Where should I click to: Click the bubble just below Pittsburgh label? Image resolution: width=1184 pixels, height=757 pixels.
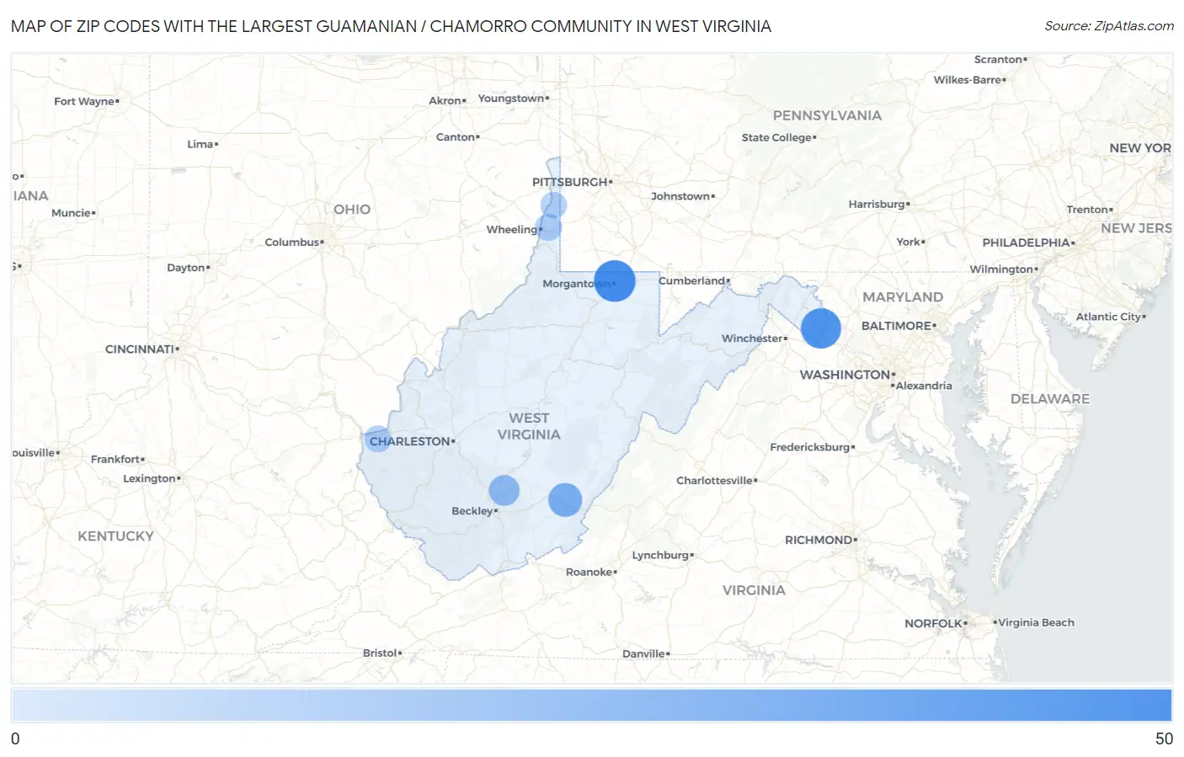click(553, 205)
